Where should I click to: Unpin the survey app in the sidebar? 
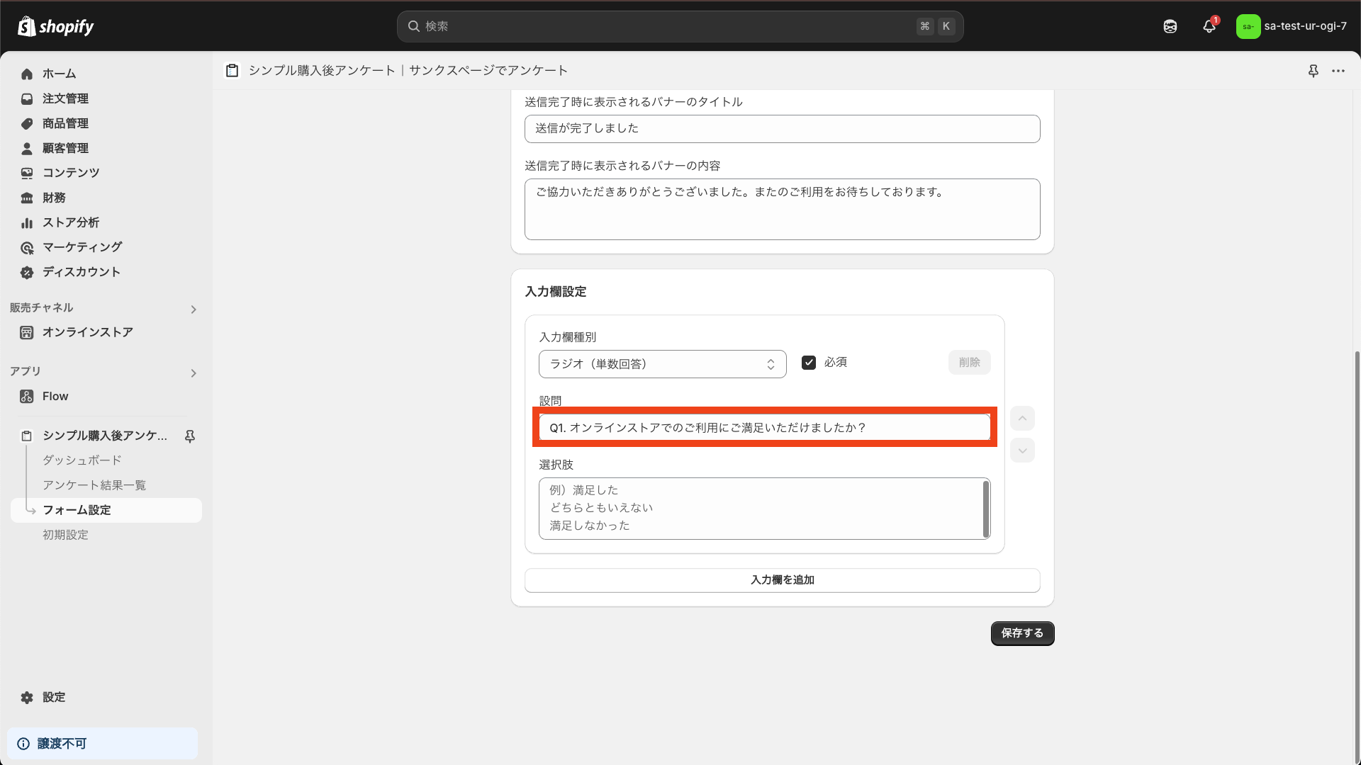(x=190, y=436)
